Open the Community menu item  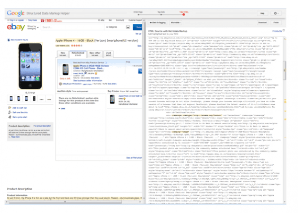tap(120, 20)
